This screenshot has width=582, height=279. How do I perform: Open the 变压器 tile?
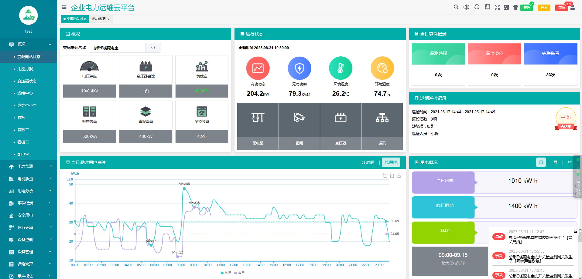pos(341,126)
